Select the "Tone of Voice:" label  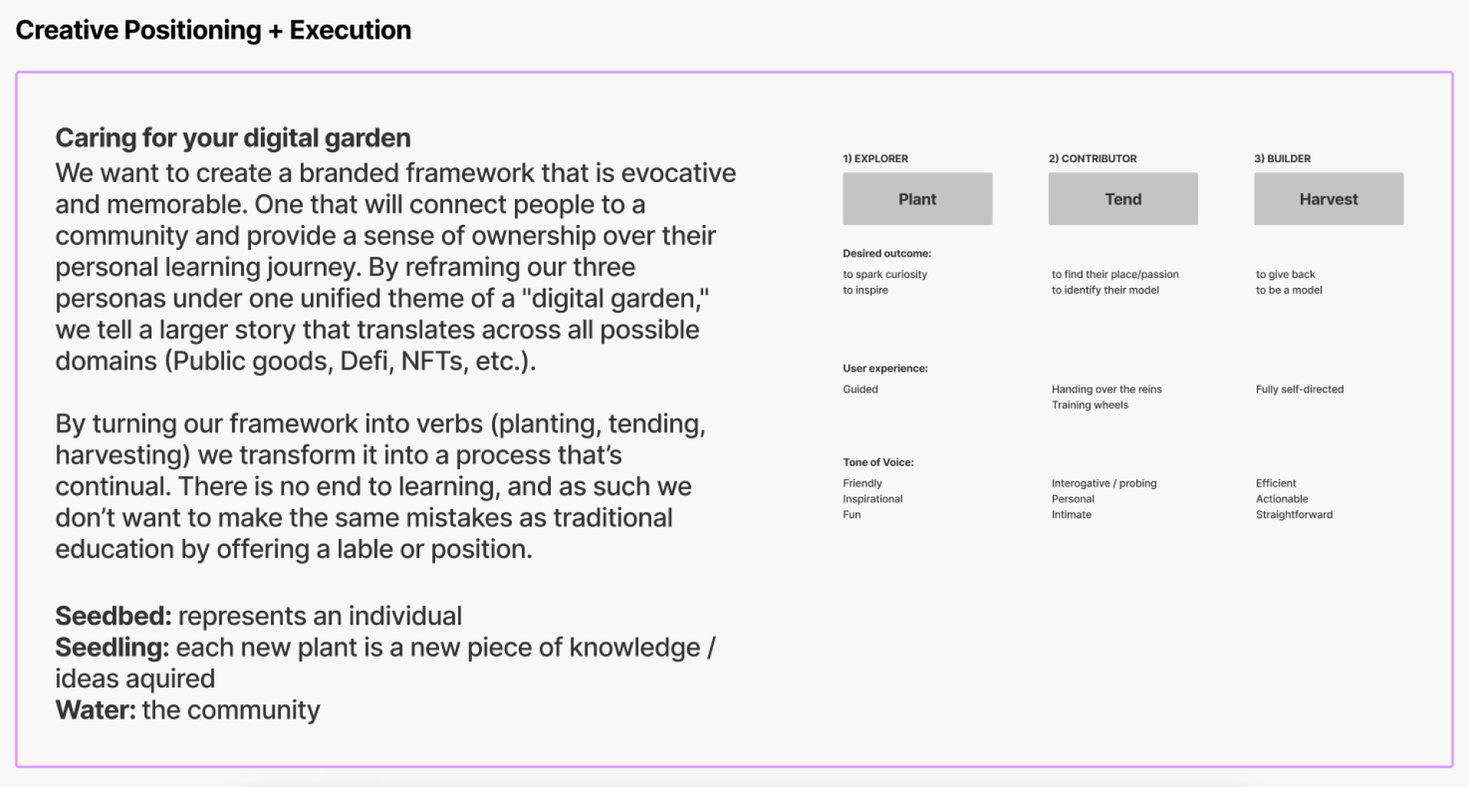pyautogui.click(x=878, y=462)
